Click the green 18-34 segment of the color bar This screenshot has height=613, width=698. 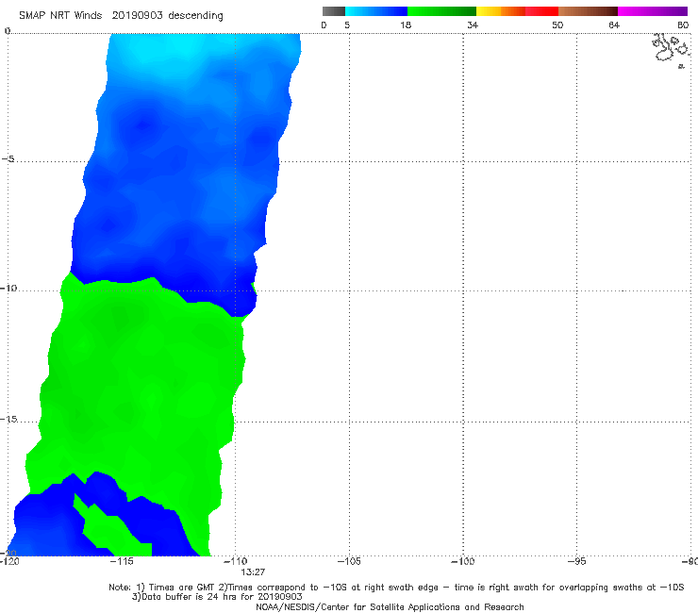[441, 11]
